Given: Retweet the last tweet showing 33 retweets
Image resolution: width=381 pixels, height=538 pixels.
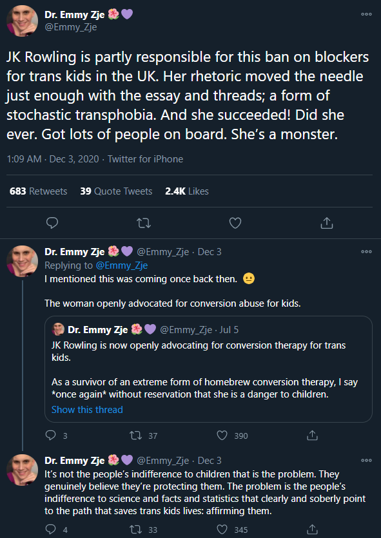Looking at the screenshot, I should [135, 530].
